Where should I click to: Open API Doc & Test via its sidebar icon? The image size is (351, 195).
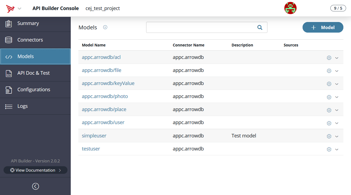(8, 73)
